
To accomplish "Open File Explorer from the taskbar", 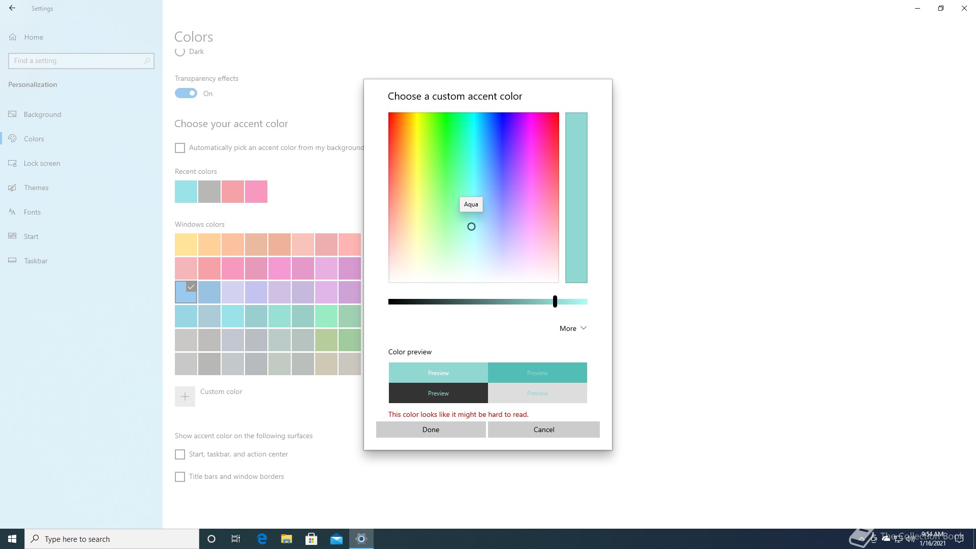I will coord(287,539).
